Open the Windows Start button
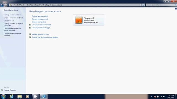 3,97
